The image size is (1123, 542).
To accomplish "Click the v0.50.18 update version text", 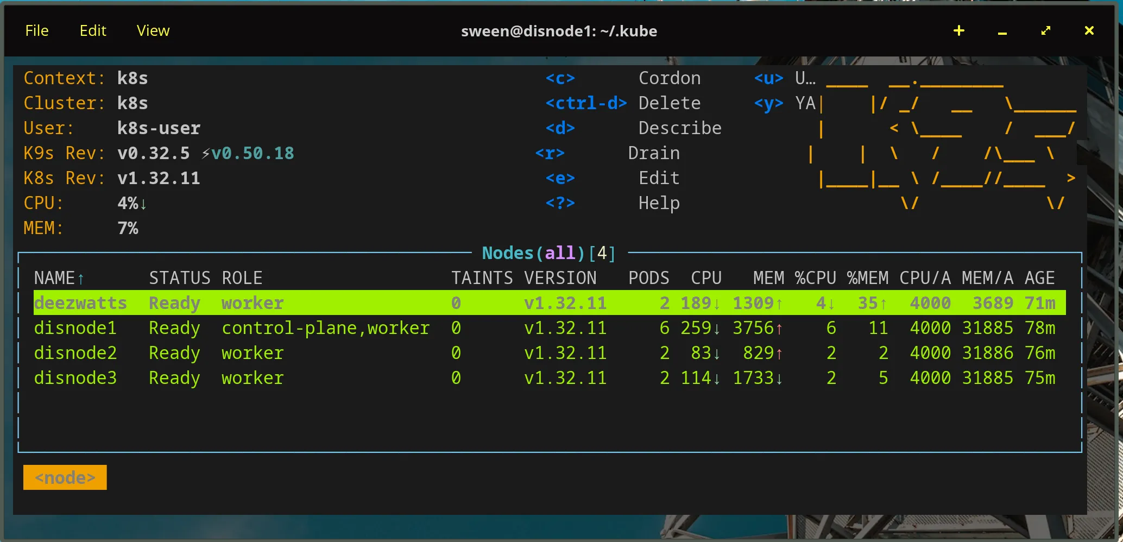I will (x=253, y=153).
